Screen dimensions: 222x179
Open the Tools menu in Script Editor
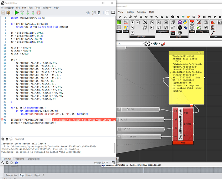click(38, 8)
